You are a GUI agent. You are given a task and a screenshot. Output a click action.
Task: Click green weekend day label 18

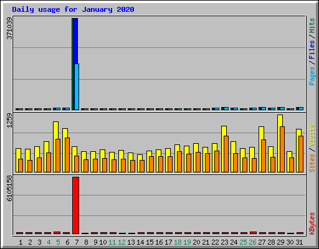pos(178,242)
